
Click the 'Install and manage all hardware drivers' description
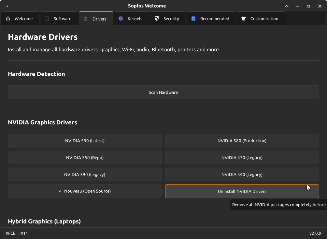pyautogui.click(x=113, y=49)
